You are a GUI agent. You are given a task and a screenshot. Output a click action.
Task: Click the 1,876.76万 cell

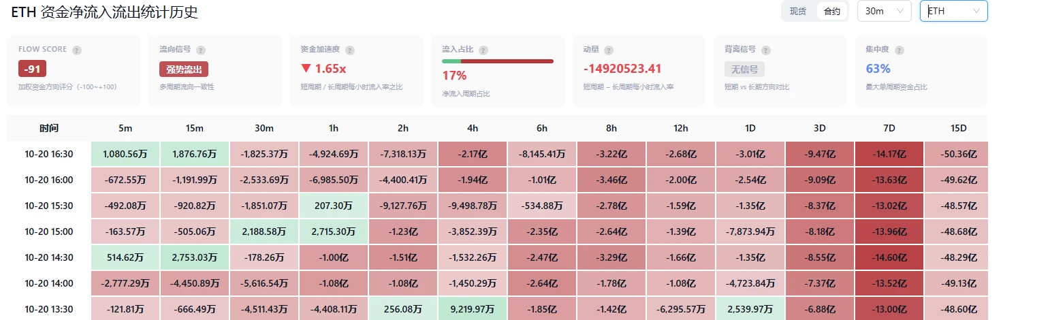tap(195, 154)
